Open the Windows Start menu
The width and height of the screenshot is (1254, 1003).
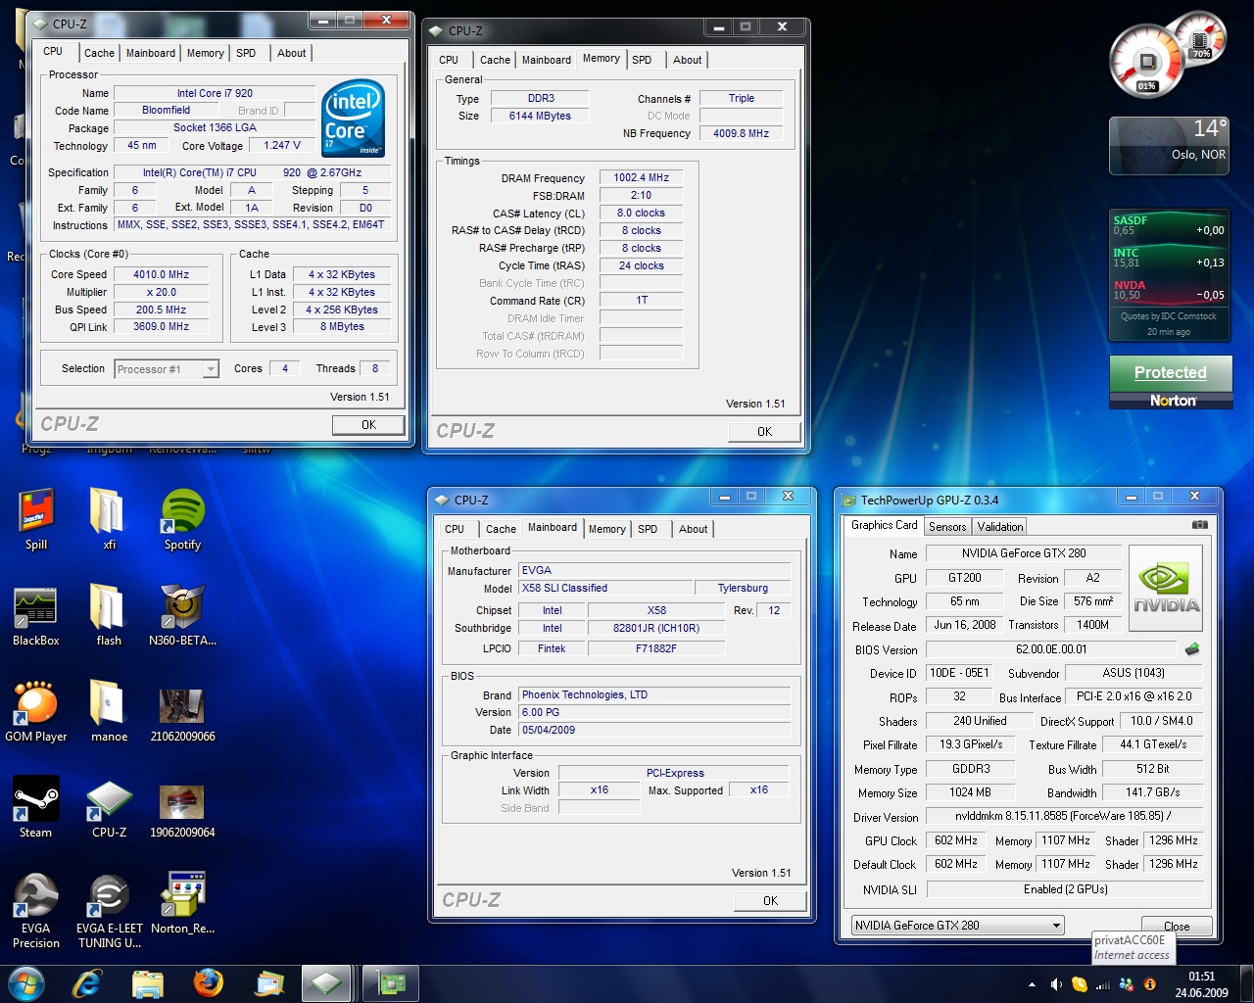(x=26, y=982)
